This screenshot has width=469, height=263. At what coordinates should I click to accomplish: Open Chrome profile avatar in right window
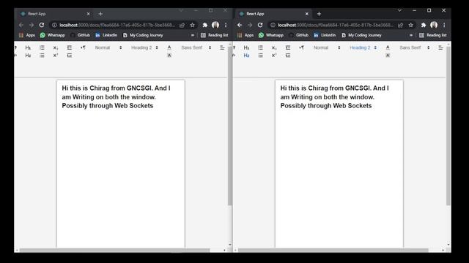point(434,25)
